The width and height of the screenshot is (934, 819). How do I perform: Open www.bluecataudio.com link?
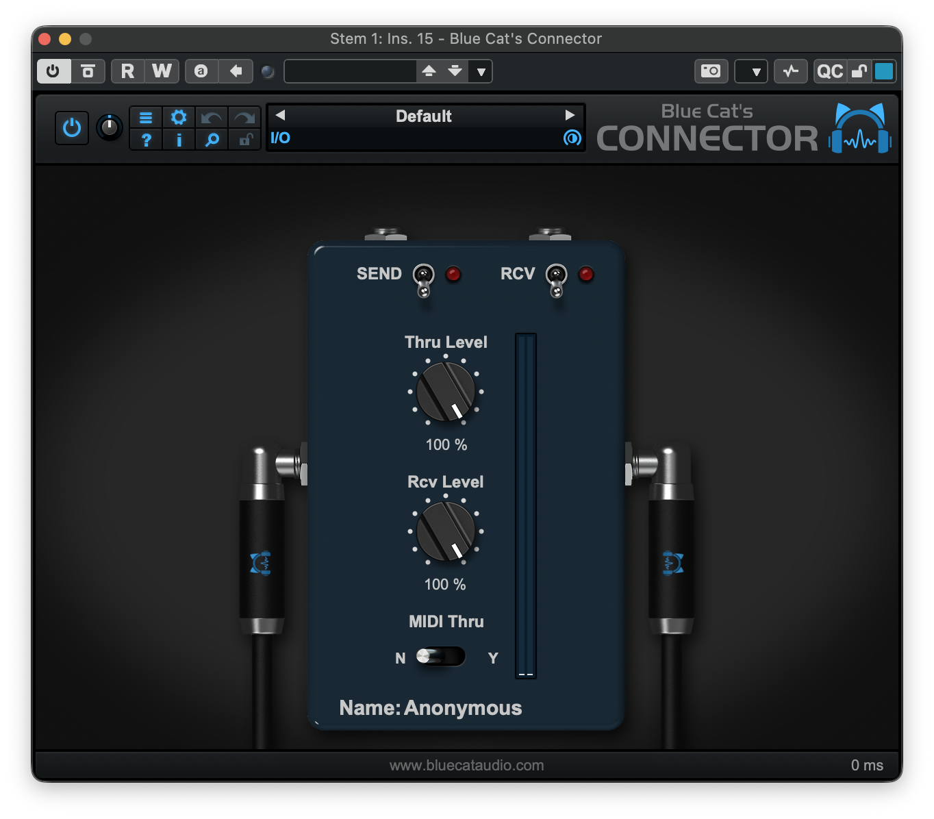[x=467, y=765]
